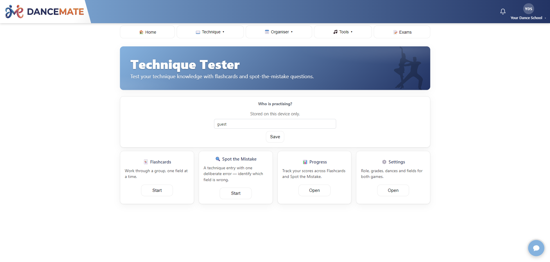The image size is (550, 262).
Task: Click the Settings gear icon
Action: point(384,162)
